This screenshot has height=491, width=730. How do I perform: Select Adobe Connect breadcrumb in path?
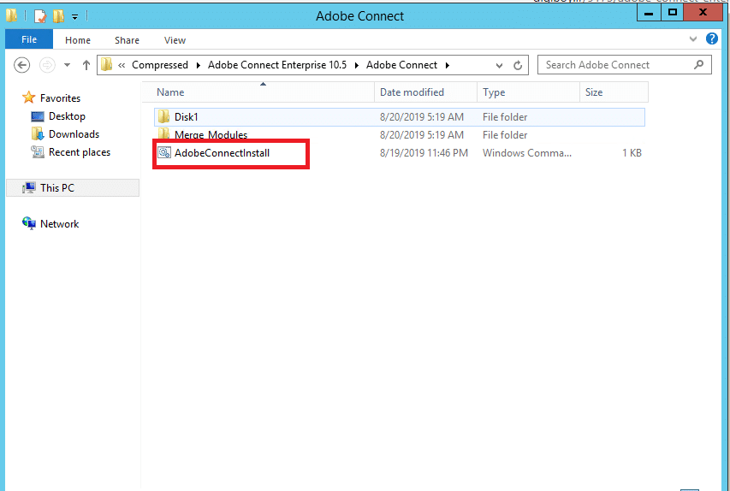point(401,65)
